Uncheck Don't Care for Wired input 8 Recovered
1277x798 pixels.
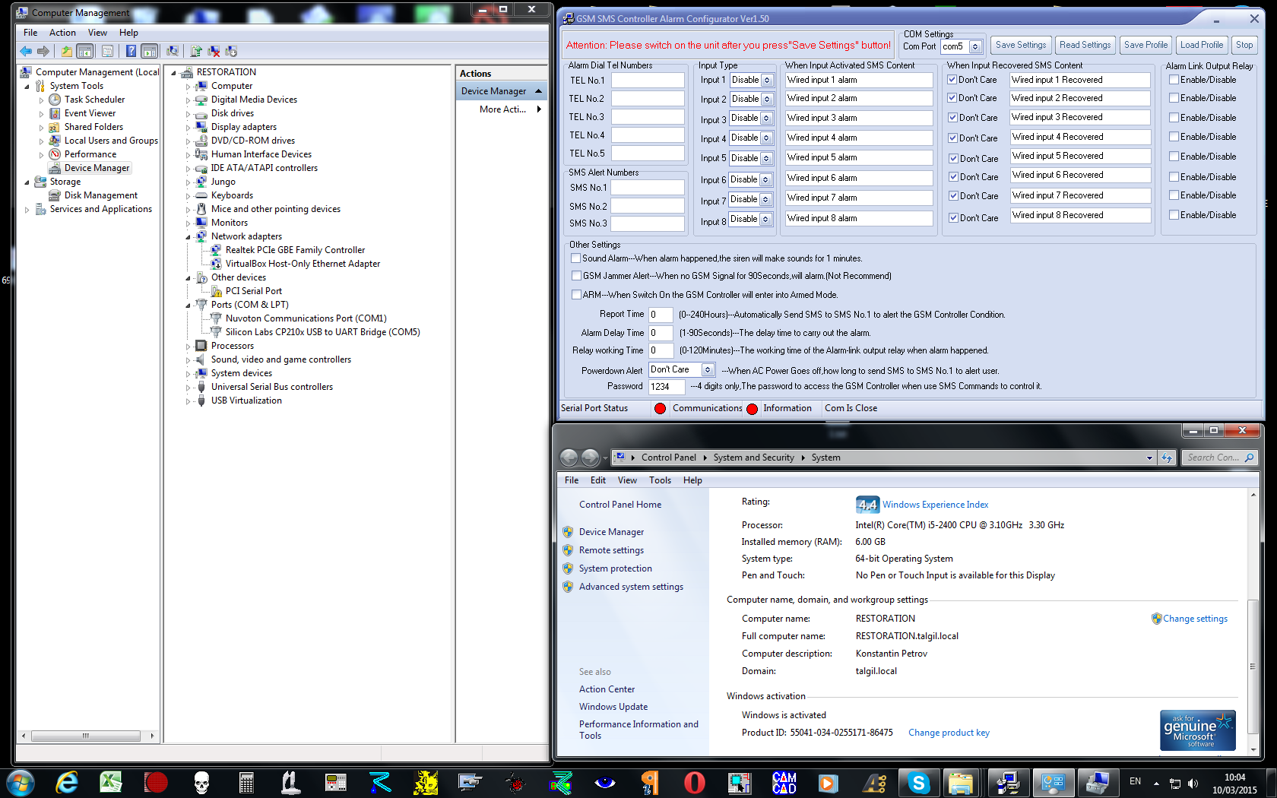click(x=953, y=218)
